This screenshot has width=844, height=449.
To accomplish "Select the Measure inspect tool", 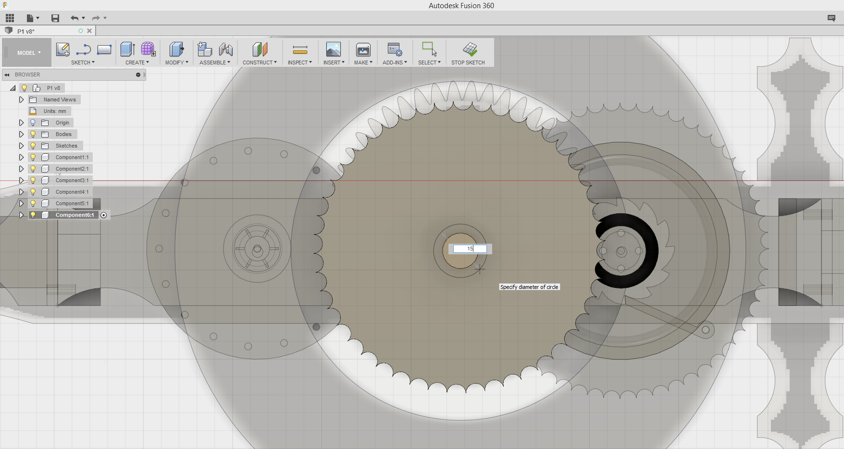I will pyautogui.click(x=300, y=49).
